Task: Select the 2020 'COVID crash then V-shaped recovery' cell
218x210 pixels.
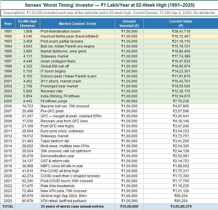Action: pyautogui.click(x=77, y=176)
